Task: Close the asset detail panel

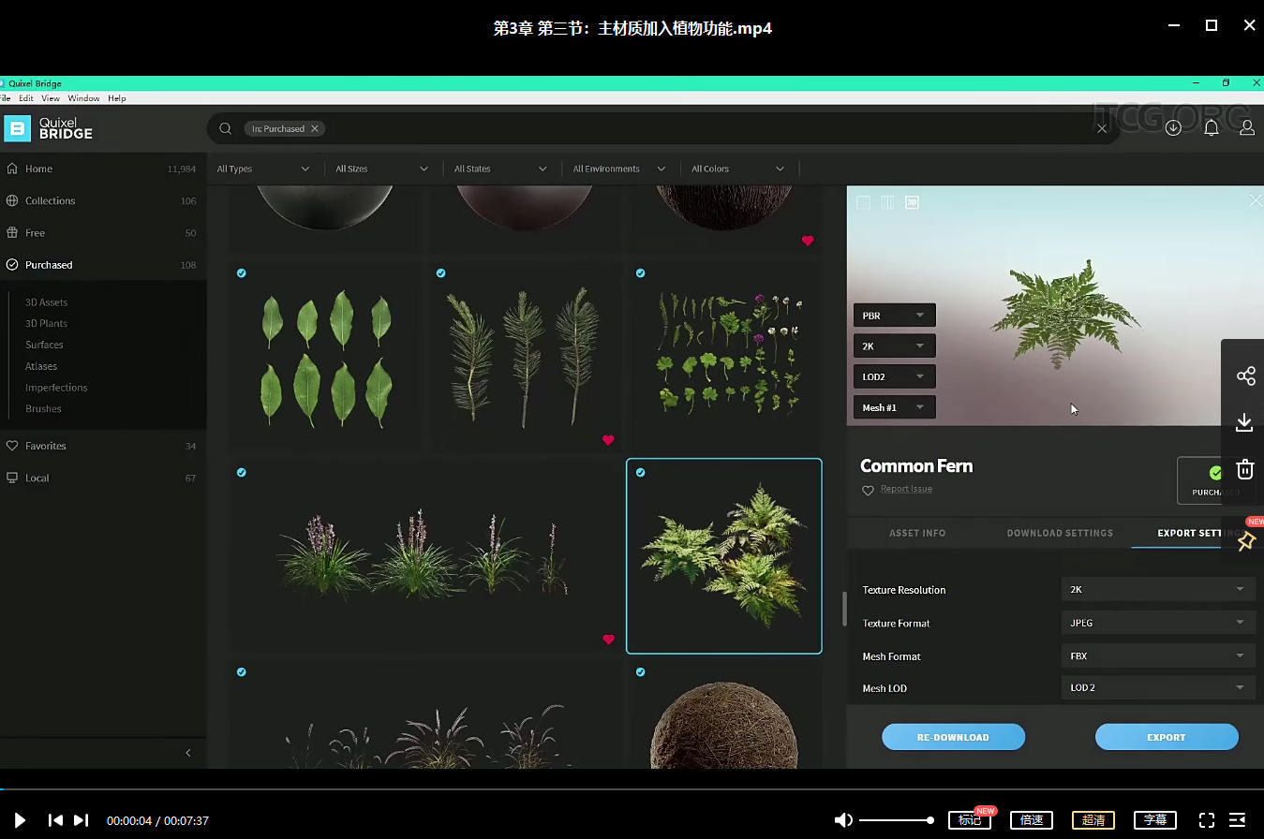Action: pyautogui.click(x=1256, y=200)
